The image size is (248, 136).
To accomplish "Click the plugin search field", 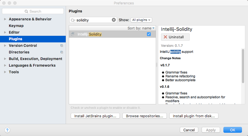I will click(x=93, y=20).
